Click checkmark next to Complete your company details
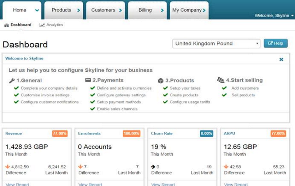Image resolution: width=295 pixels, height=186 pixels. coord(16,88)
